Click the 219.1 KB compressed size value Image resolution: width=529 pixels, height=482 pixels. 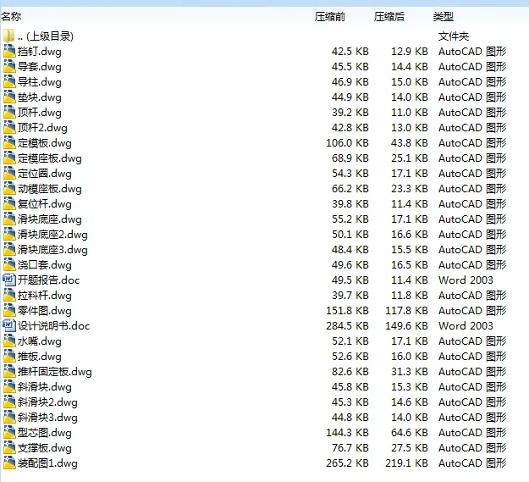(x=406, y=463)
